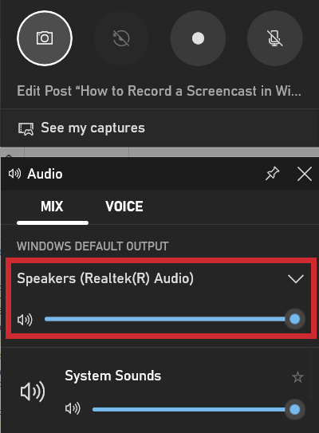The width and height of the screenshot is (319, 433).
Task: Mute the System Sounds volume
Action: (x=73, y=408)
